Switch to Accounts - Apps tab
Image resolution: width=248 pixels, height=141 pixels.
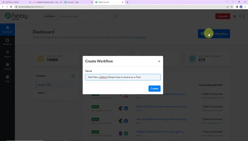[x=78, y=2]
